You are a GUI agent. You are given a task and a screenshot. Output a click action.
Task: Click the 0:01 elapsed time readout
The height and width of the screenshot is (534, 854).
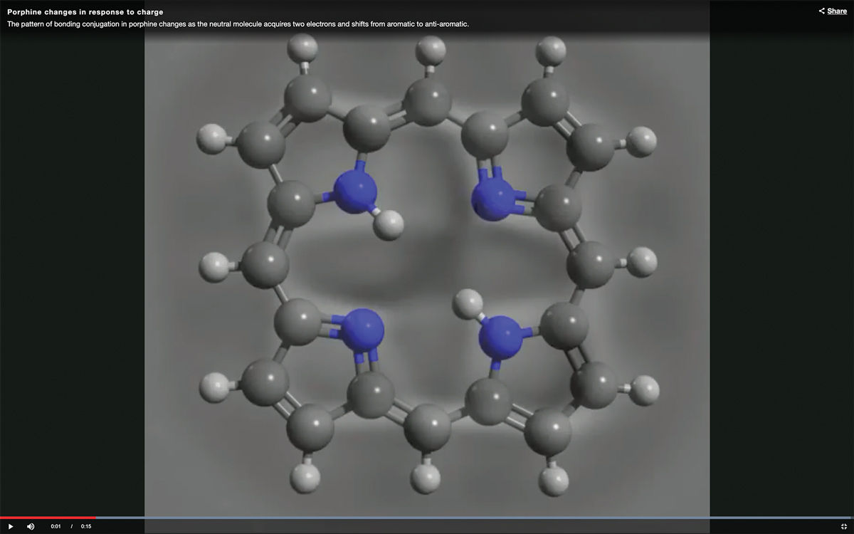(56, 527)
